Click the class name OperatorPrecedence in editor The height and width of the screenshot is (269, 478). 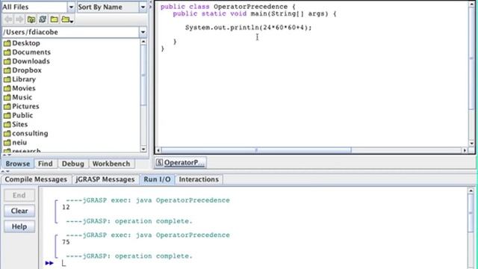(251, 7)
